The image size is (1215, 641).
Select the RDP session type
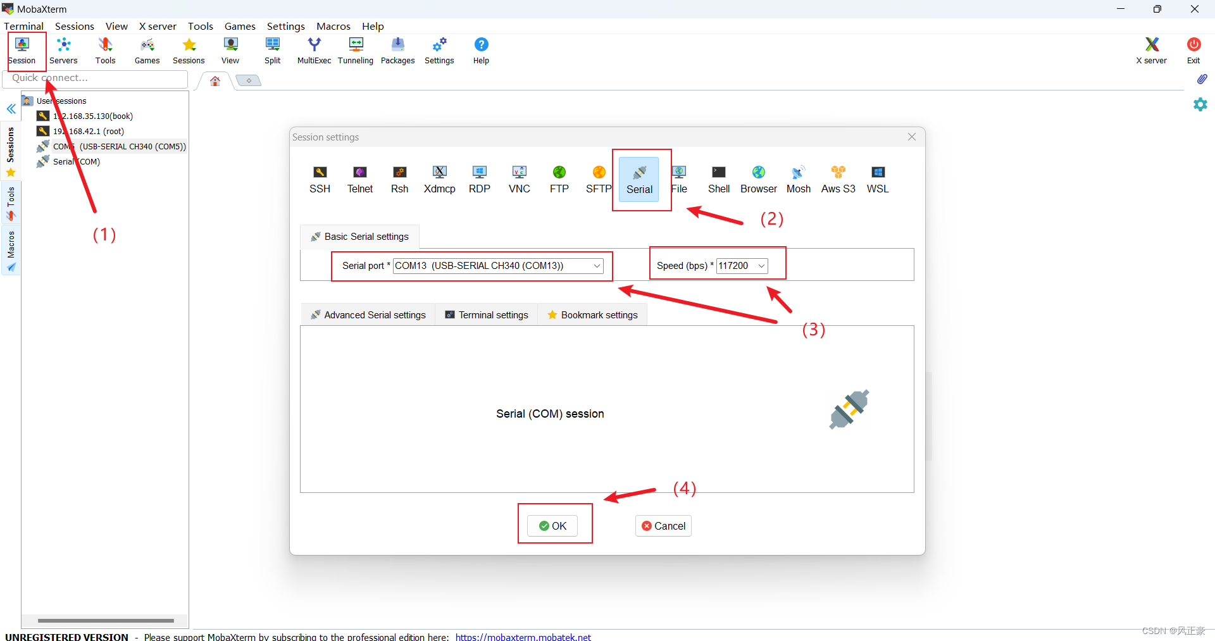[x=480, y=180]
